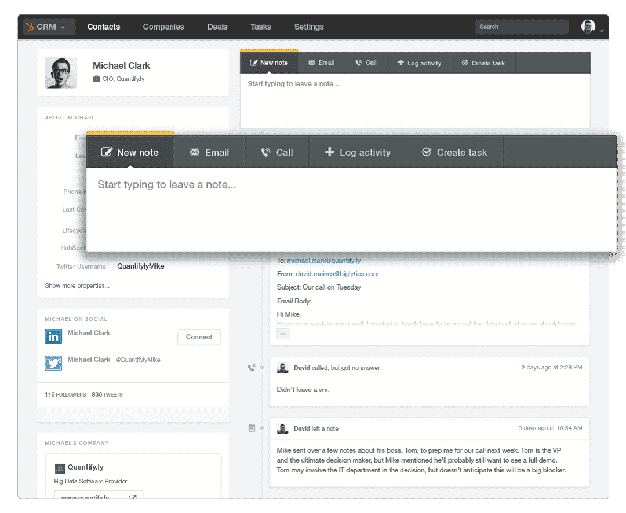Expand the account menu arrow beside avatar
This screenshot has width=626, height=513.
coord(601,31)
